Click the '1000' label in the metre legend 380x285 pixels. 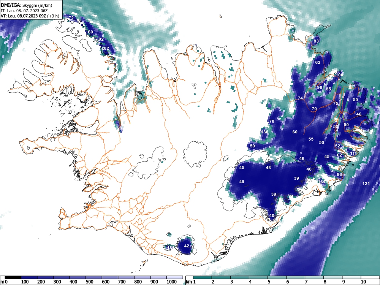coord(172,282)
